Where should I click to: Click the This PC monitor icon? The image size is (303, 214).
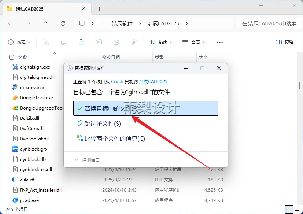tap(82, 23)
